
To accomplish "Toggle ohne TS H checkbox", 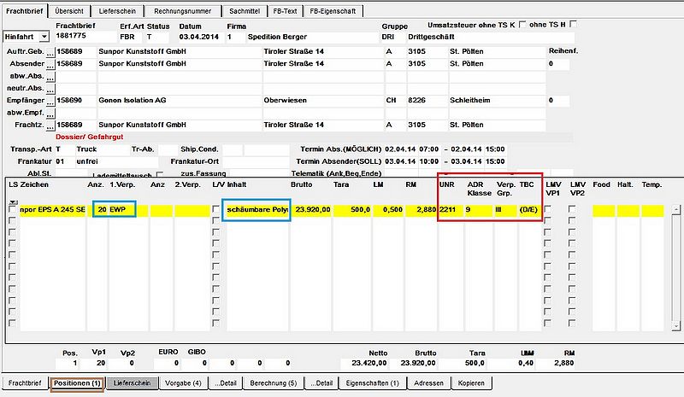I will pos(573,24).
